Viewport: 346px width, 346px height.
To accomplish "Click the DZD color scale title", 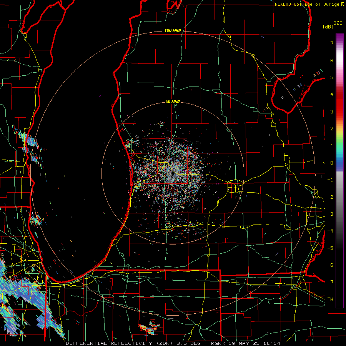I will coord(338,23).
